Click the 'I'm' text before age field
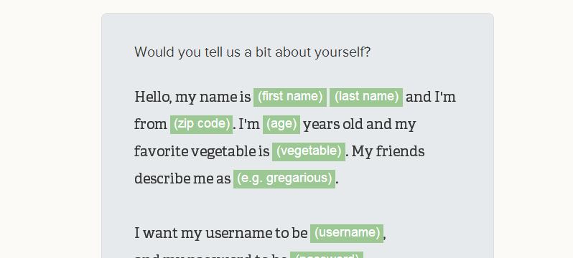Image resolution: width=573 pixels, height=258 pixels. 249,125
